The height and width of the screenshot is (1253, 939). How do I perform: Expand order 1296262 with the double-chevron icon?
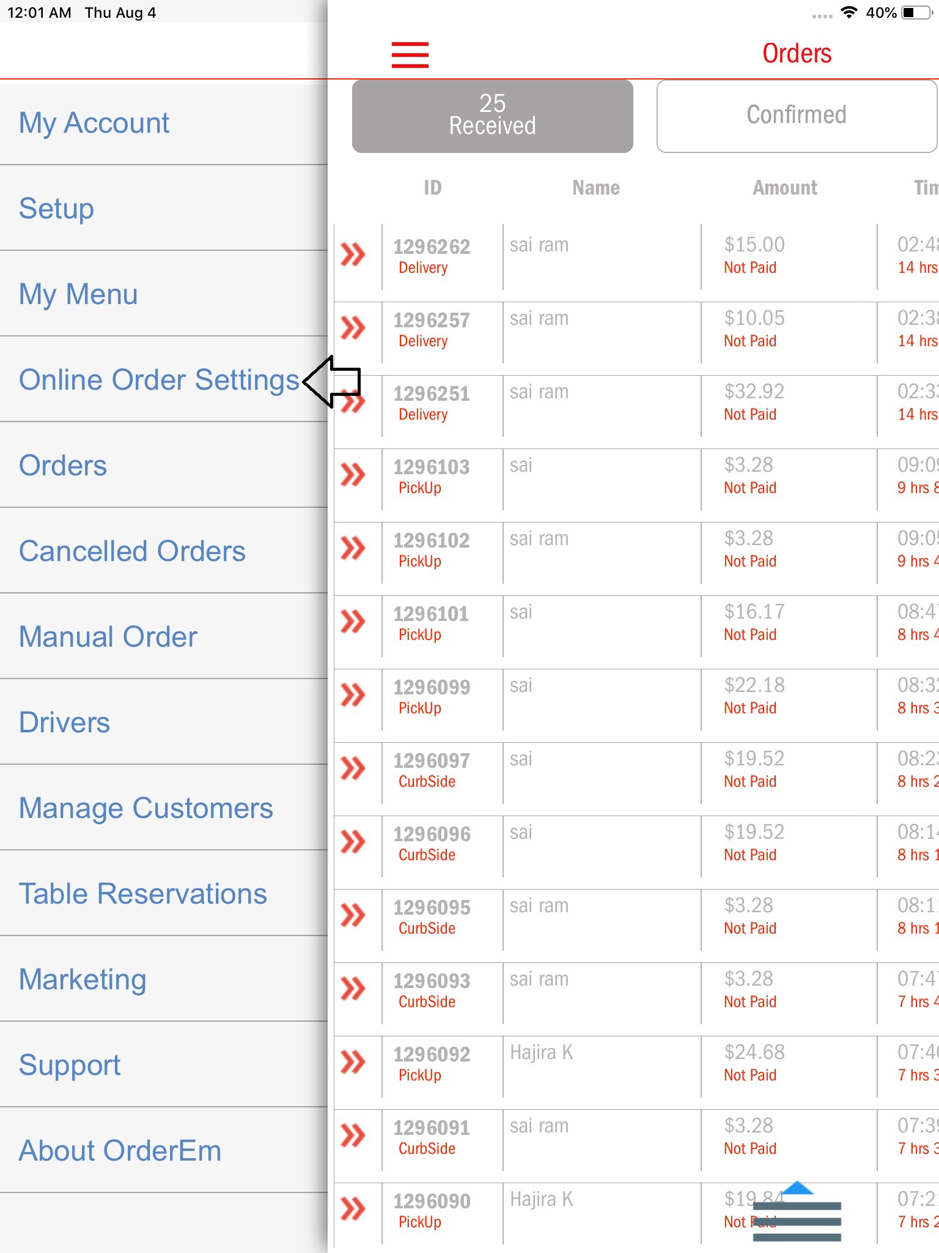tap(353, 255)
